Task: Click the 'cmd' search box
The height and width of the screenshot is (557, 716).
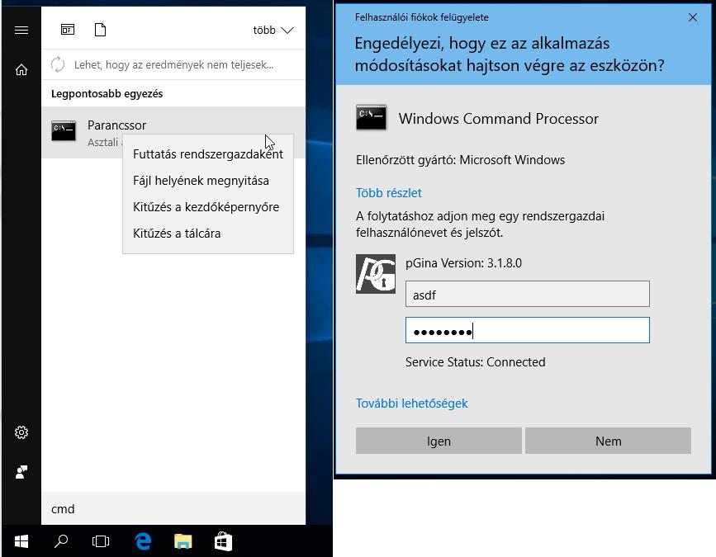Action: (173, 508)
